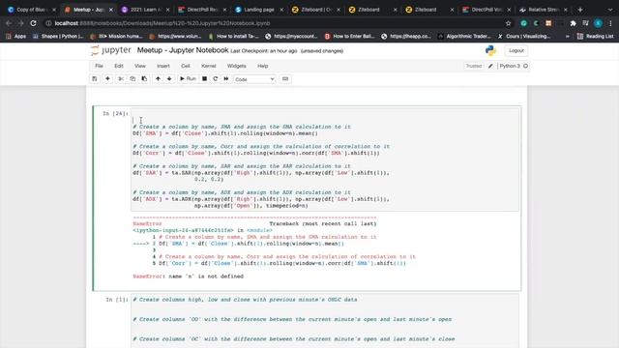Click the Trusted notebook indicator

[474, 66]
